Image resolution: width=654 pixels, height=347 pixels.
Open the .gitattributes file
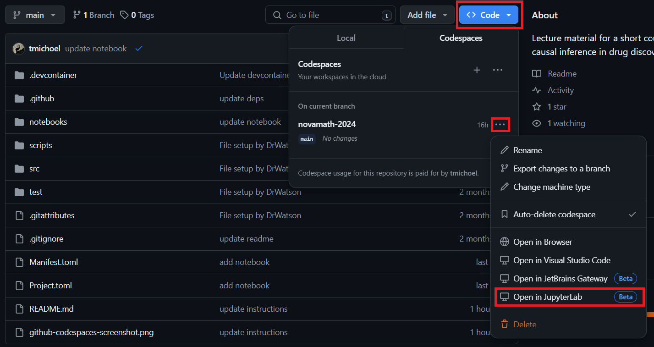(x=52, y=215)
